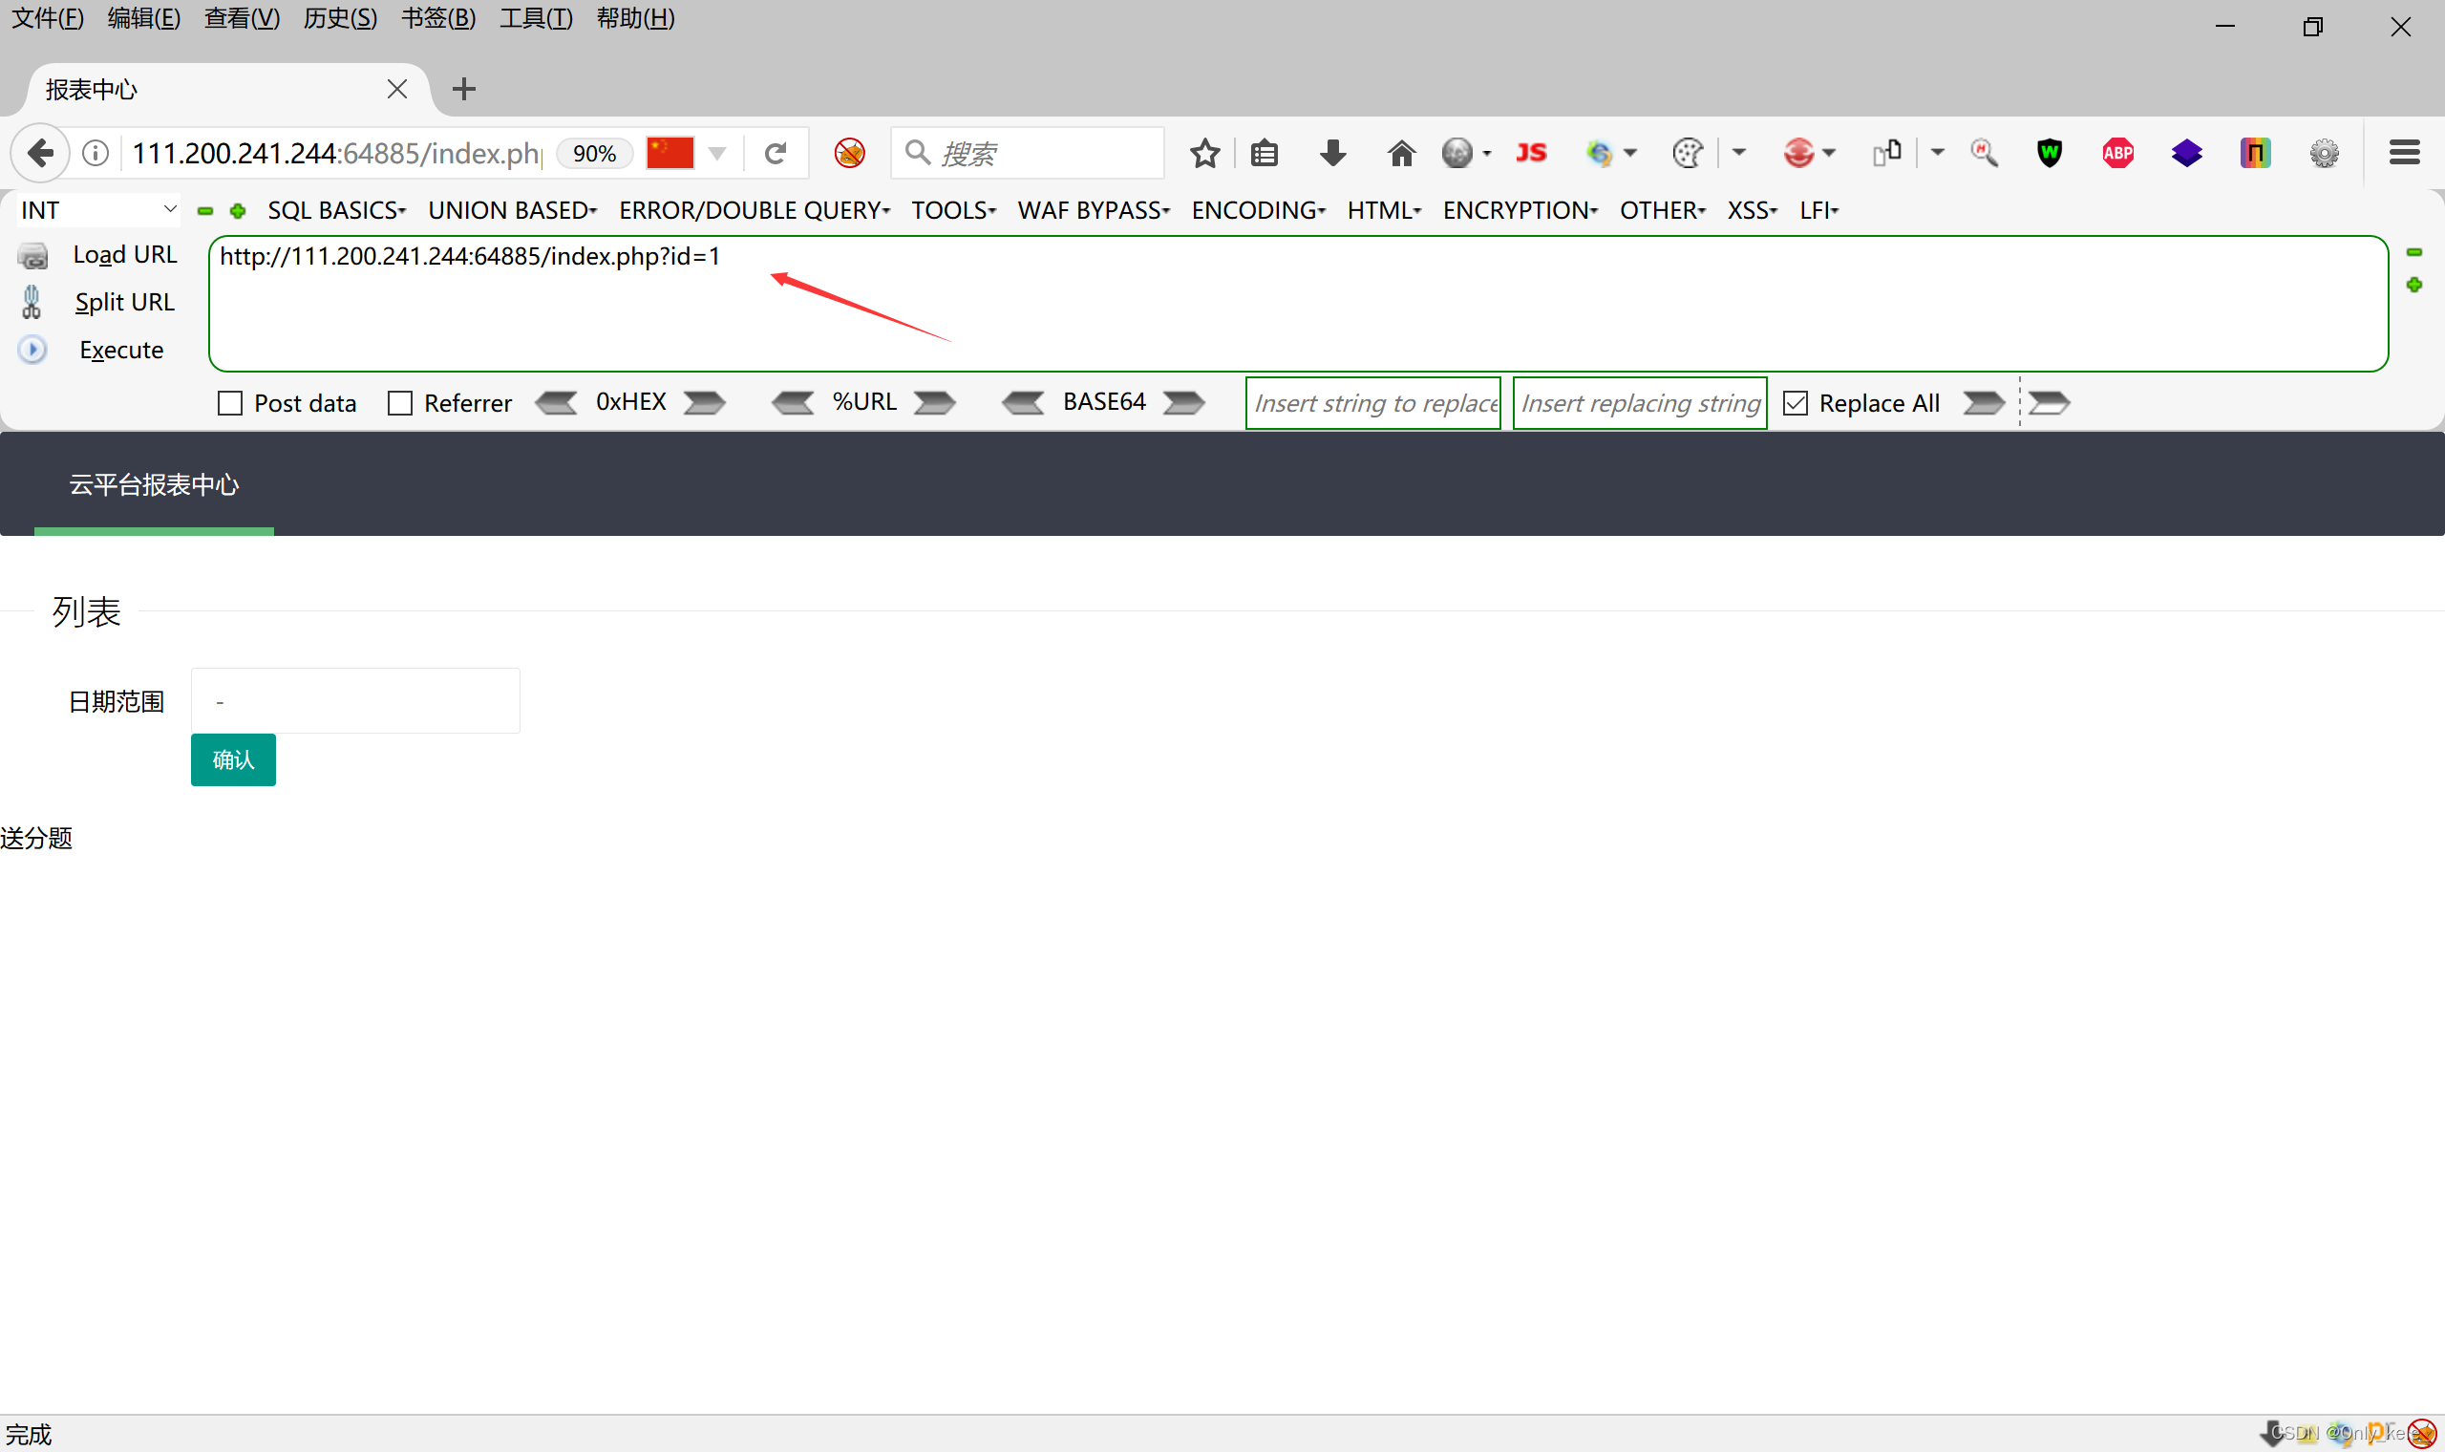The height and width of the screenshot is (1452, 2445).
Task: Open the downloads arrow icon
Action: [x=1332, y=154]
